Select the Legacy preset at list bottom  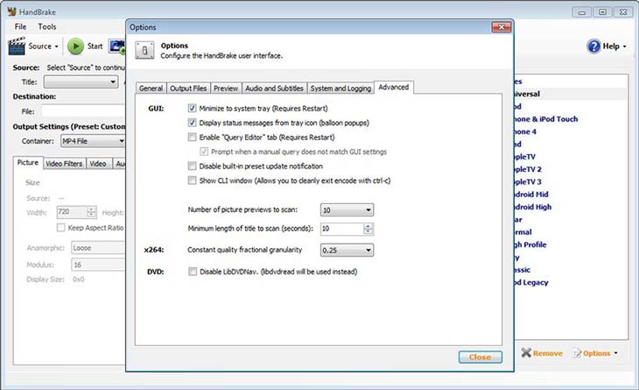pos(530,282)
